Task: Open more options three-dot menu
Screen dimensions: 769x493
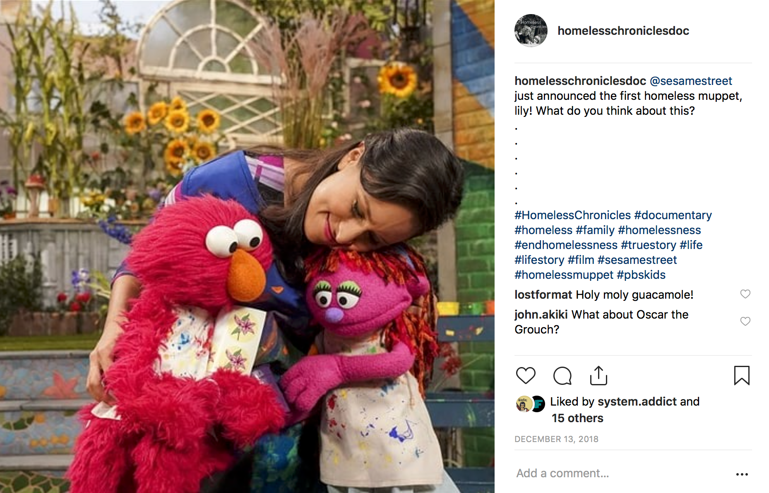Action: 742,474
